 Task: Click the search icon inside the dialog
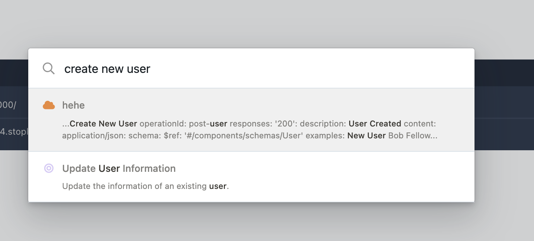49,68
